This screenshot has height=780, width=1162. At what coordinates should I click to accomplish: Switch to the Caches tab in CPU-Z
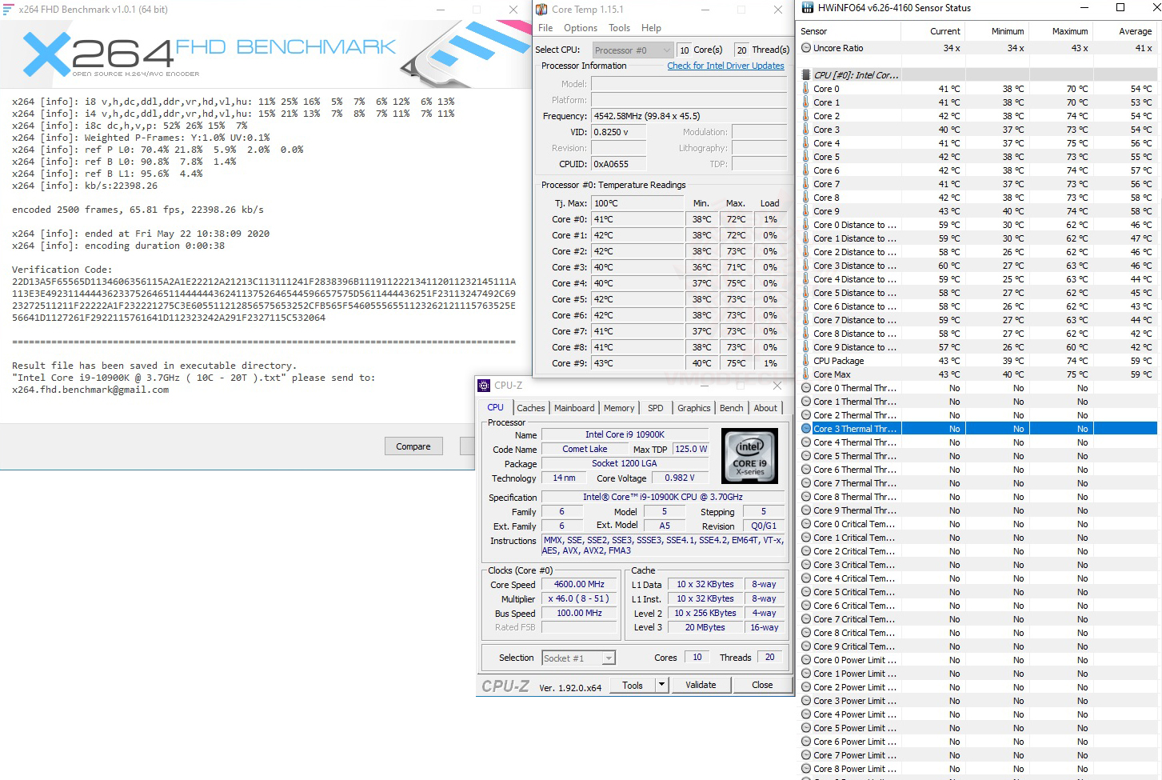tap(530, 408)
